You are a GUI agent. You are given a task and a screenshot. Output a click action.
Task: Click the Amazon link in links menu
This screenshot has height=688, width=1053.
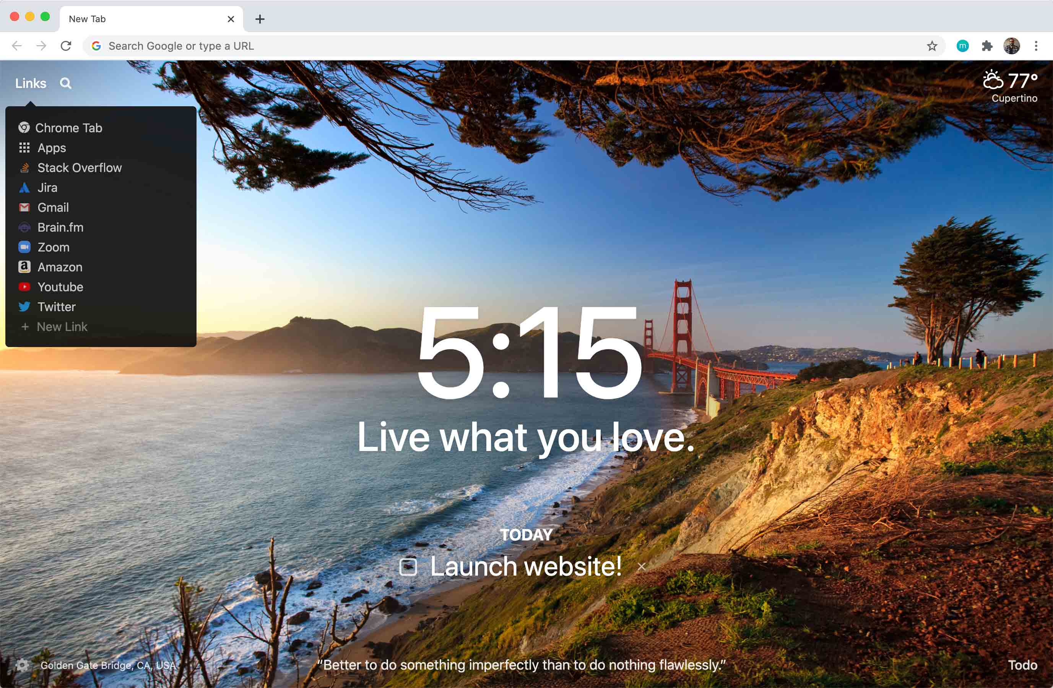[x=60, y=267]
